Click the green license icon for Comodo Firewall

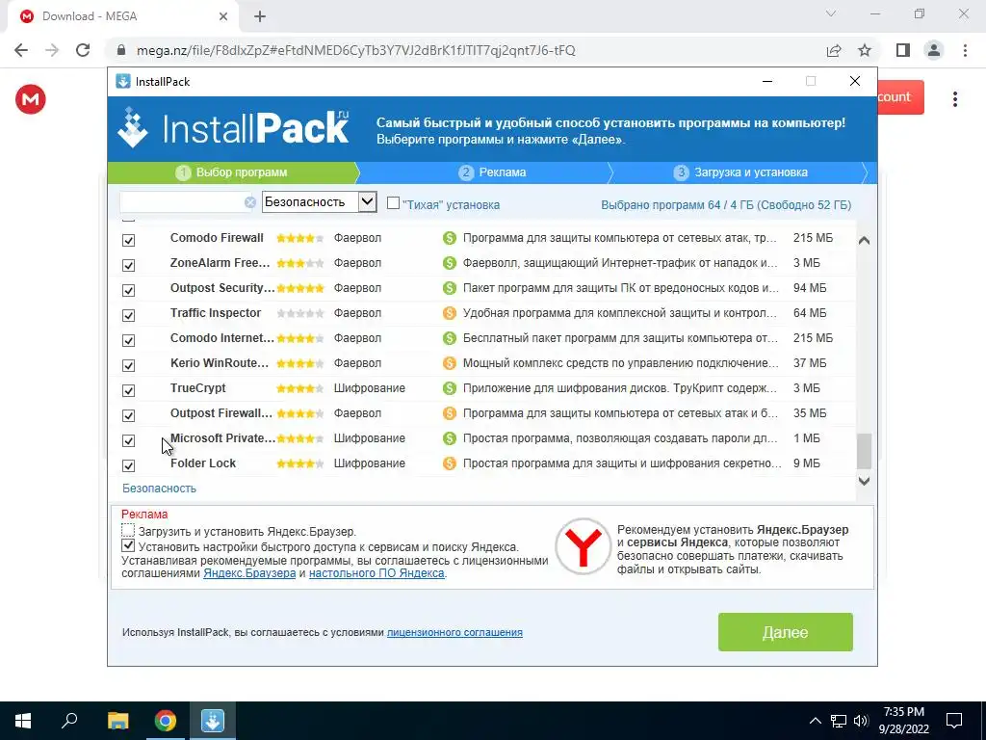[x=449, y=238]
